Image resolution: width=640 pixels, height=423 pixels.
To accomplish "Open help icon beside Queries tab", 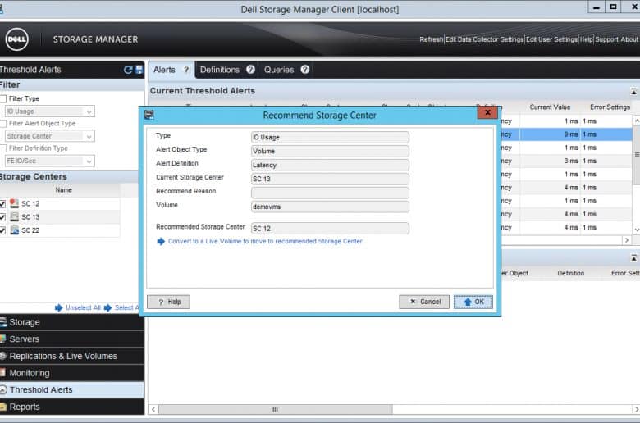I will (x=305, y=70).
